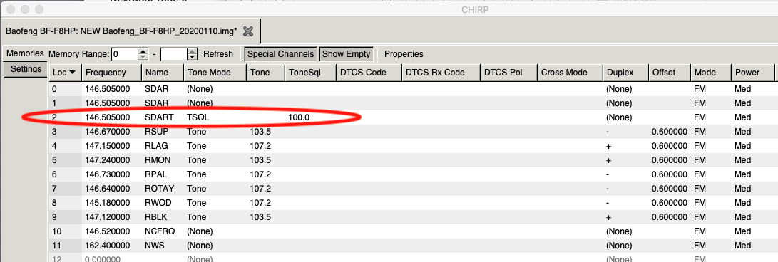Select the memory range start field
778x262 pixels.
[125, 54]
